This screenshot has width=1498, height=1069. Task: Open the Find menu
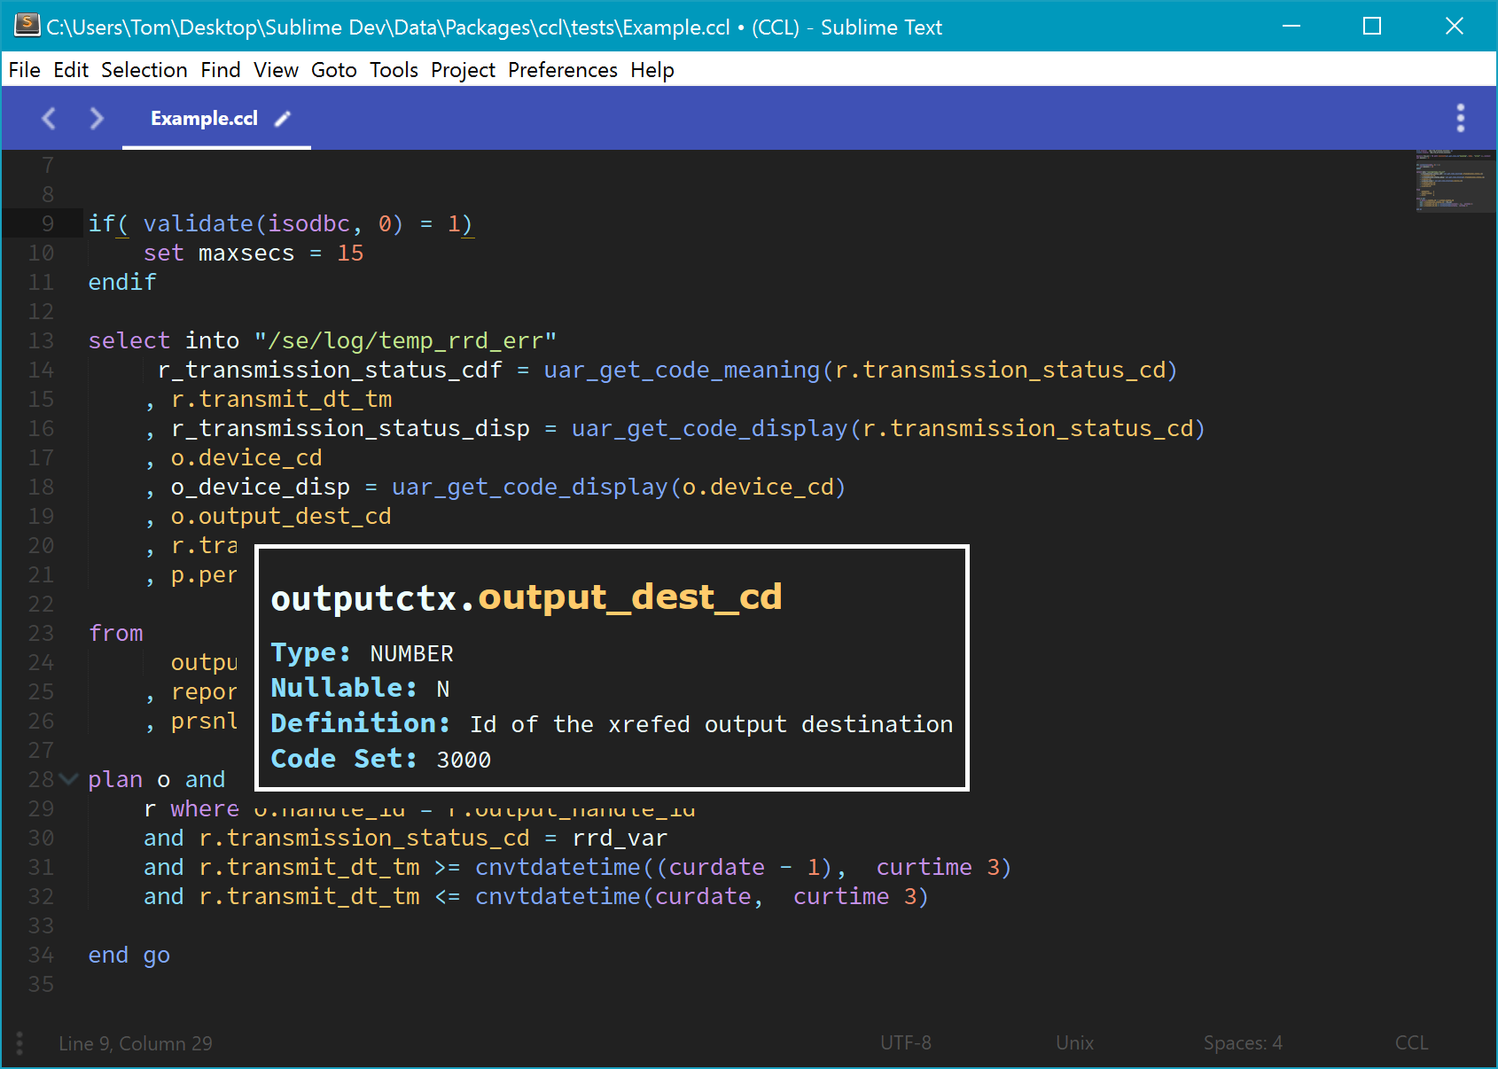(x=221, y=70)
